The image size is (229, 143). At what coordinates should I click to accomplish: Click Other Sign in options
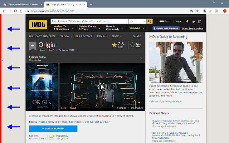pos(193,28)
